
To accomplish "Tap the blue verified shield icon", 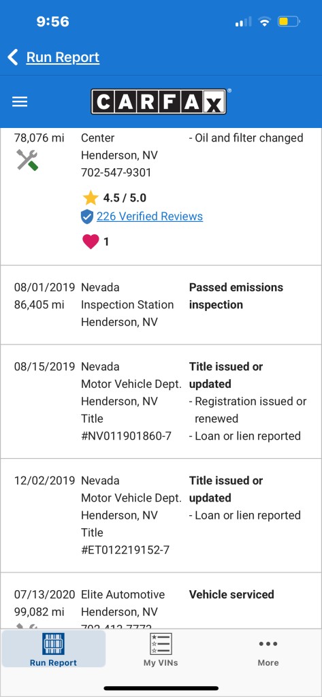I will point(86,217).
